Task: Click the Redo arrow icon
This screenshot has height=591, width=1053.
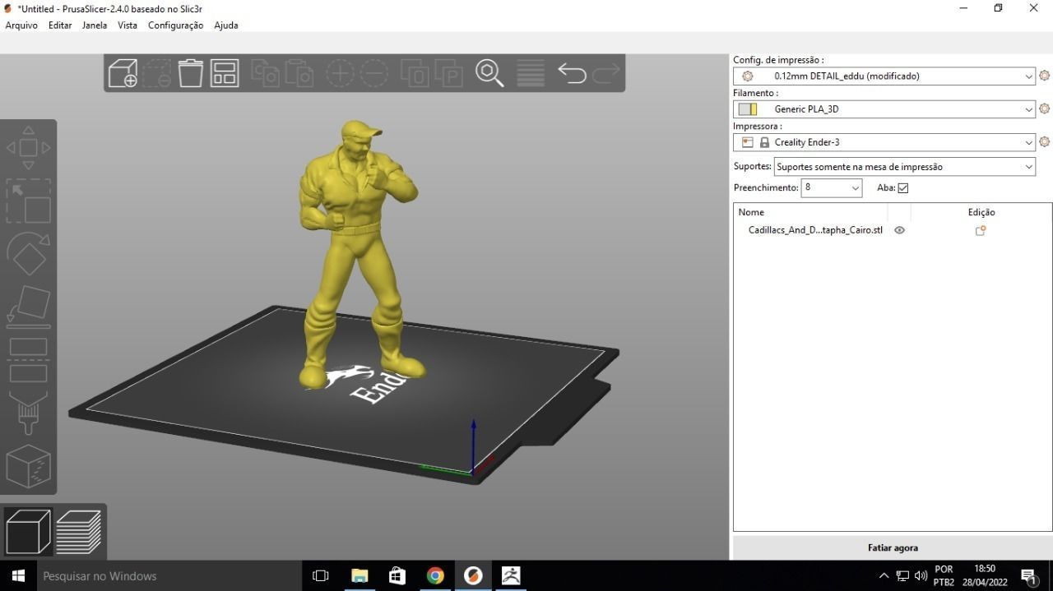Action: [606, 73]
